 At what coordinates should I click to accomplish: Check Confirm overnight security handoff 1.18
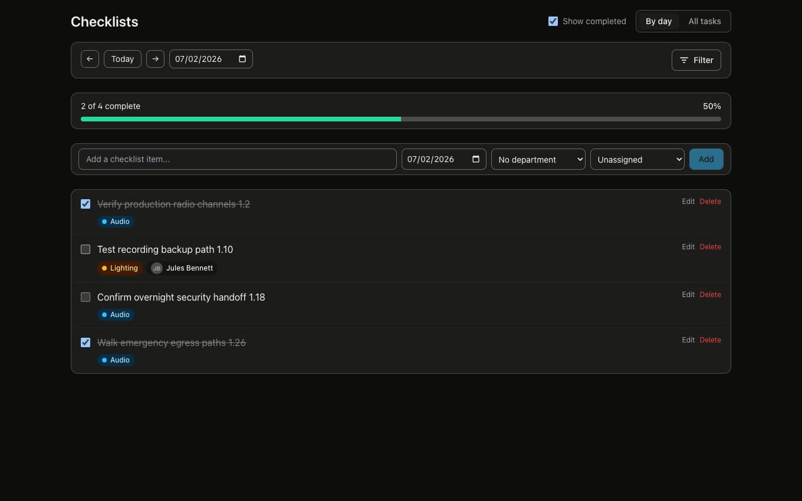86,297
